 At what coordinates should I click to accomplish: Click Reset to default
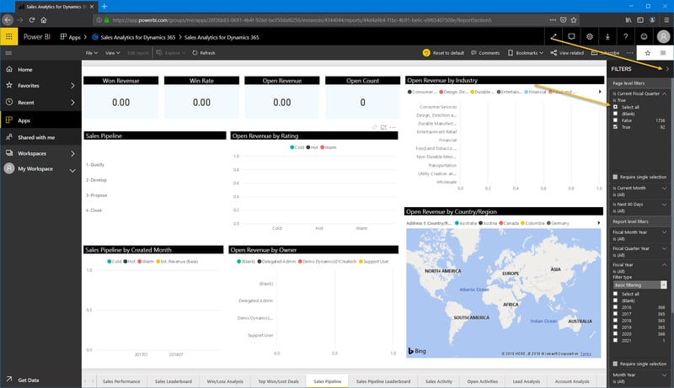(443, 53)
